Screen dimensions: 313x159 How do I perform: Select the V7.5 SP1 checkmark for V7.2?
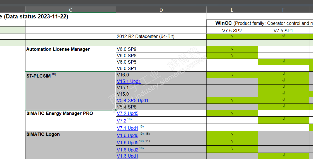[283, 120]
